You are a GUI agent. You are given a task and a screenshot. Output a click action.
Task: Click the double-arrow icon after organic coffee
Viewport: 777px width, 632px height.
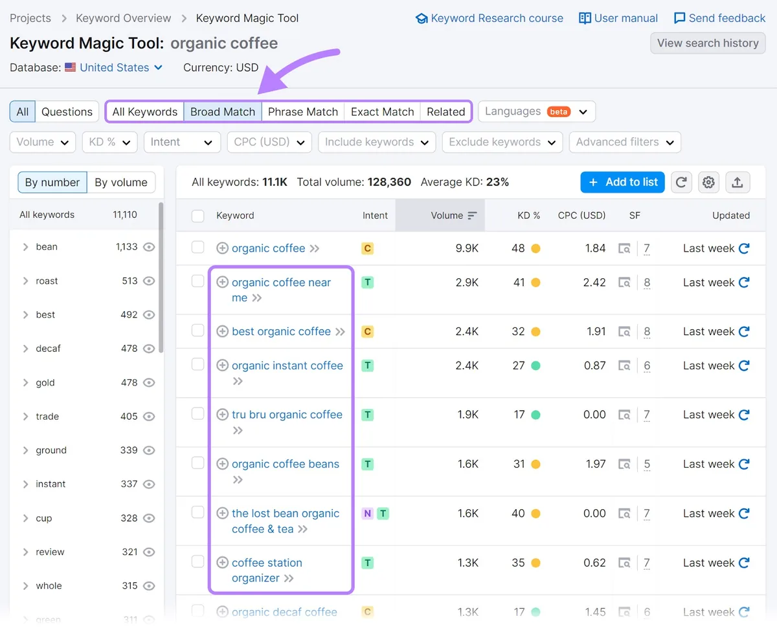[315, 248]
